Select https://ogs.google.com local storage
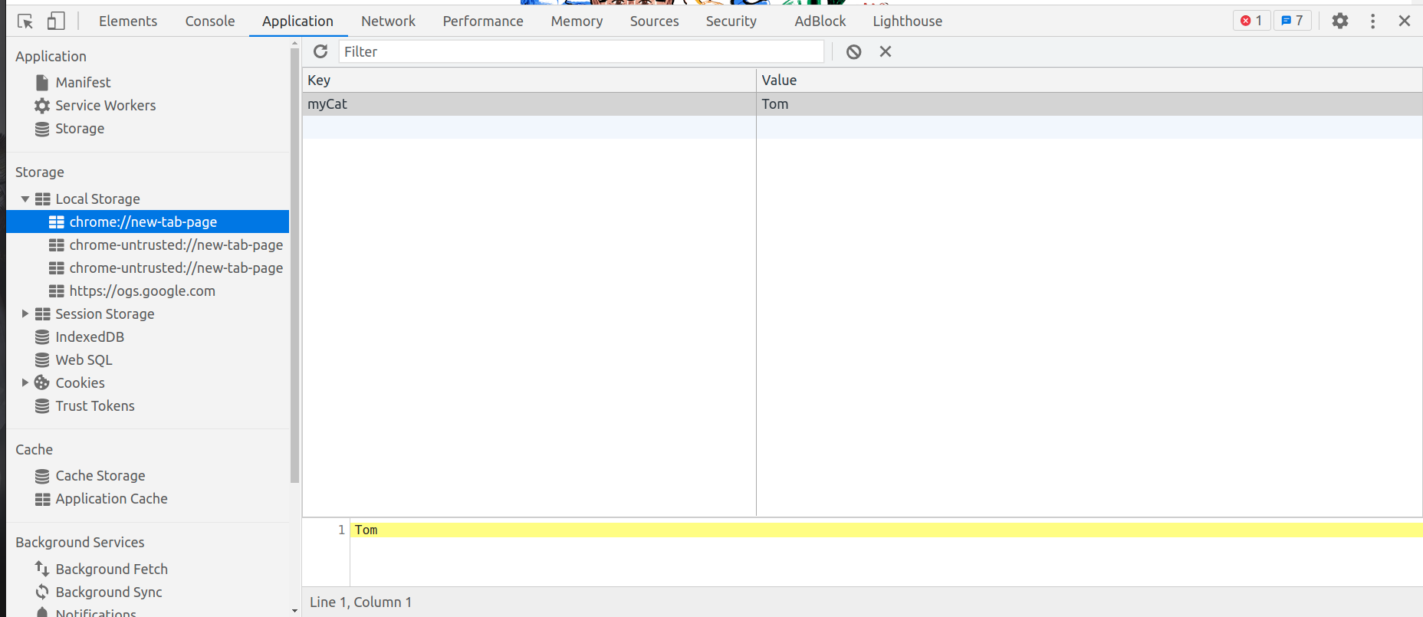Image resolution: width=1423 pixels, height=617 pixels. tap(142, 291)
